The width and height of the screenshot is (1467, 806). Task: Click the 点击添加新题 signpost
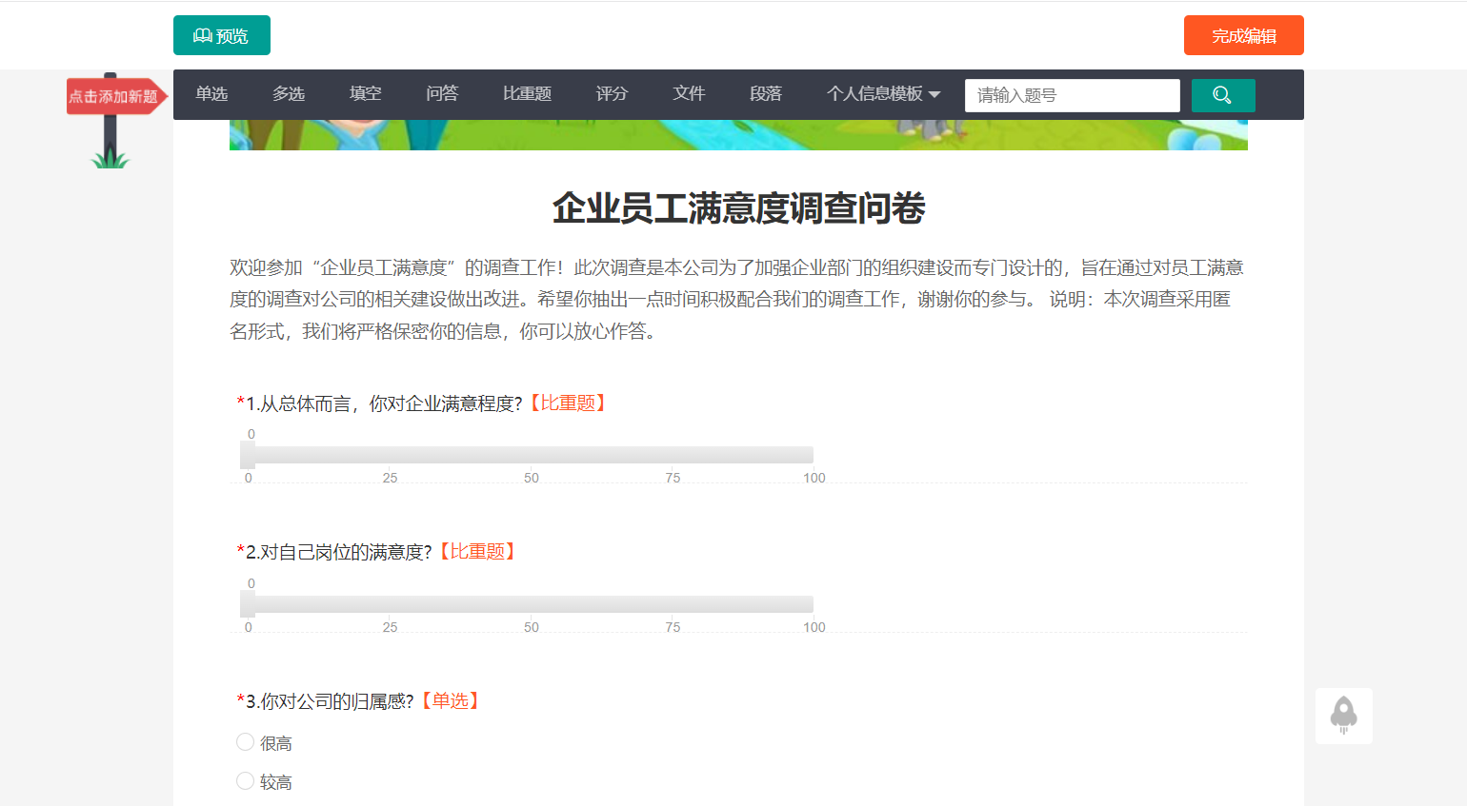pos(111,95)
